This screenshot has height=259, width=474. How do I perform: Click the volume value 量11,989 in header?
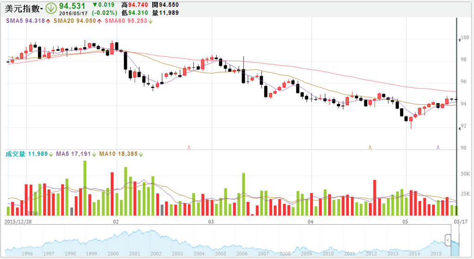[x=165, y=13]
